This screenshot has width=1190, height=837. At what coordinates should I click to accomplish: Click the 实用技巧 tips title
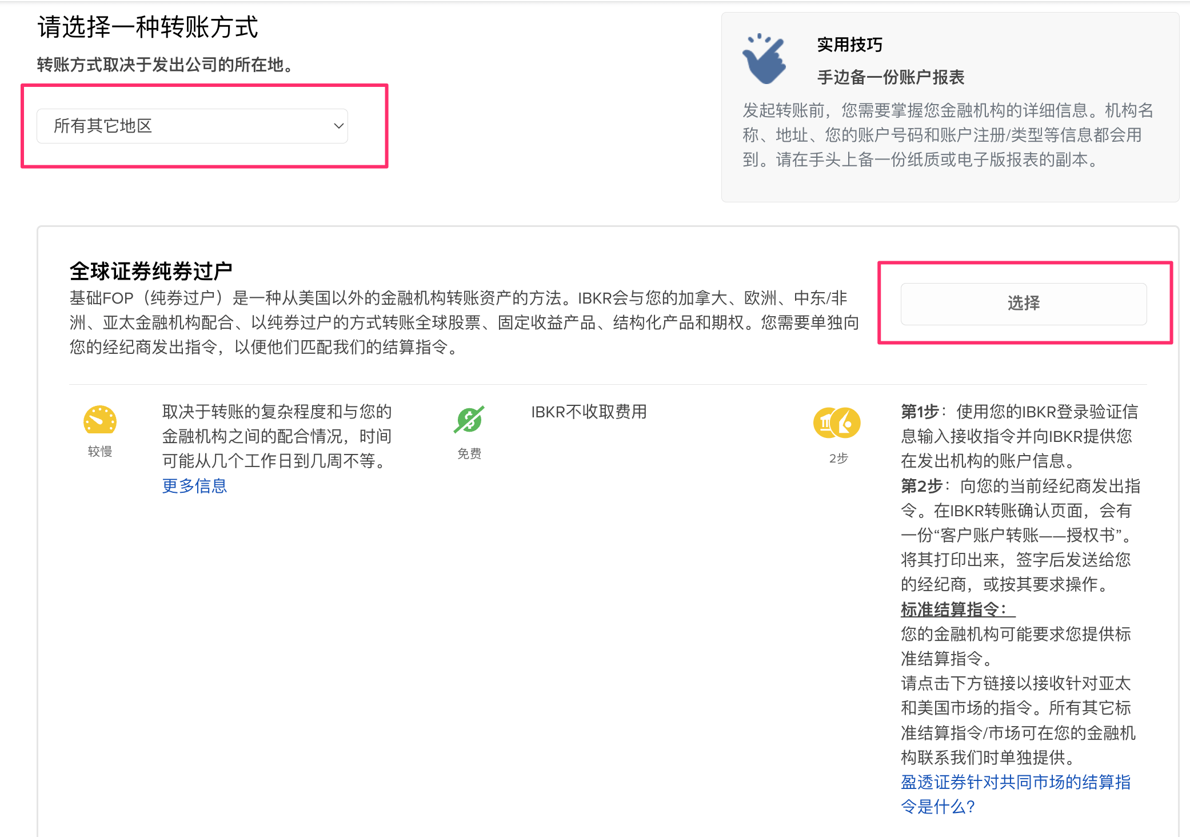click(x=849, y=45)
